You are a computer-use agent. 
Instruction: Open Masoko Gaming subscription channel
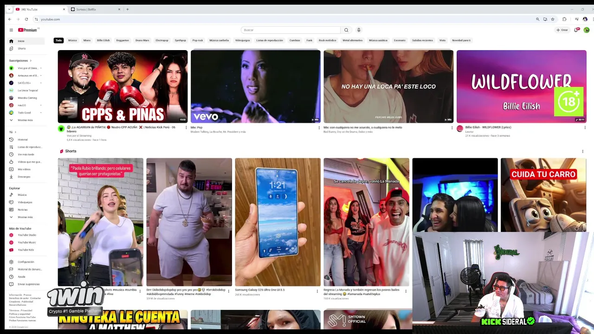[26, 98]
